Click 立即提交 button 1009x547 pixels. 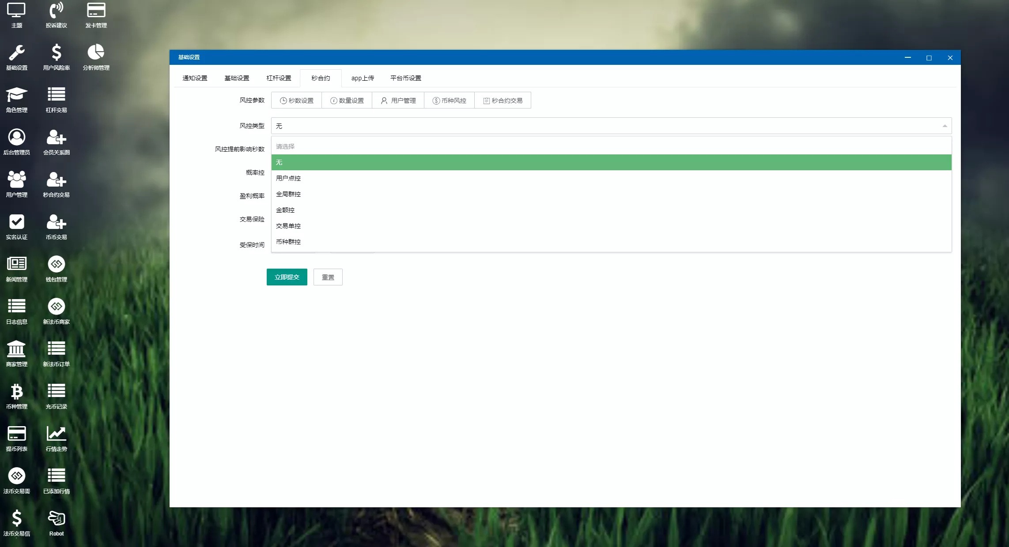pyautogui.click(x=287, y=276)
